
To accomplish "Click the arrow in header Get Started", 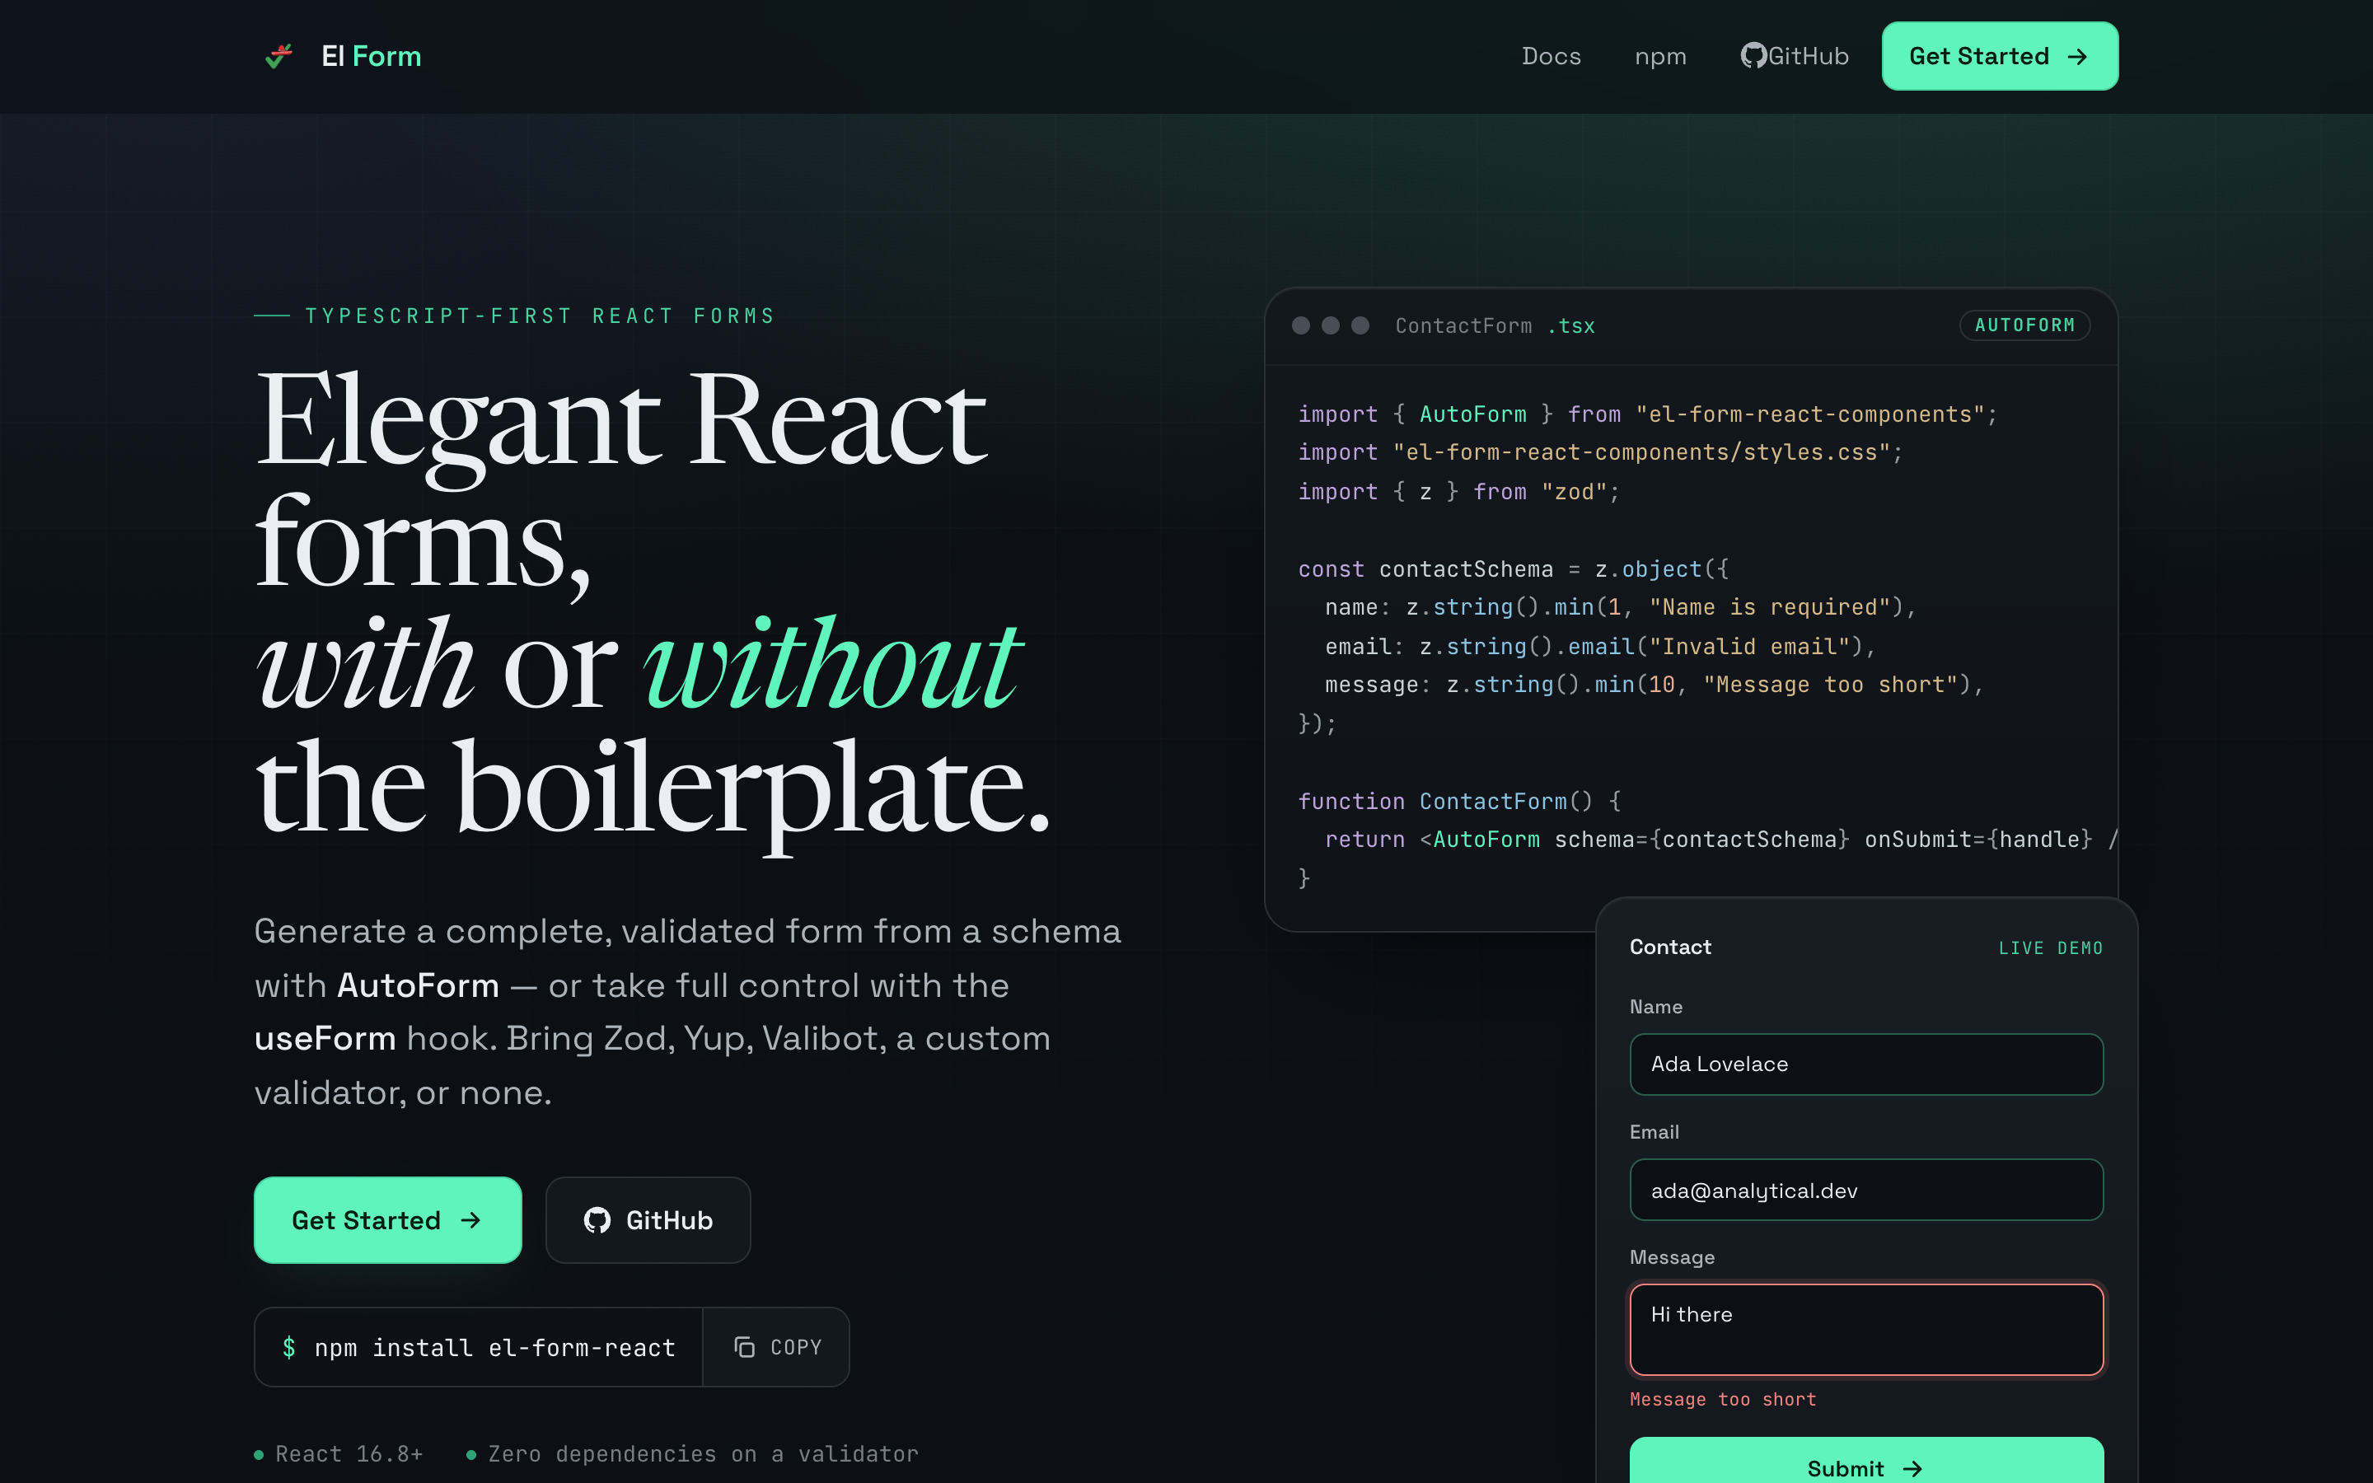I will tap(2077, 57).
